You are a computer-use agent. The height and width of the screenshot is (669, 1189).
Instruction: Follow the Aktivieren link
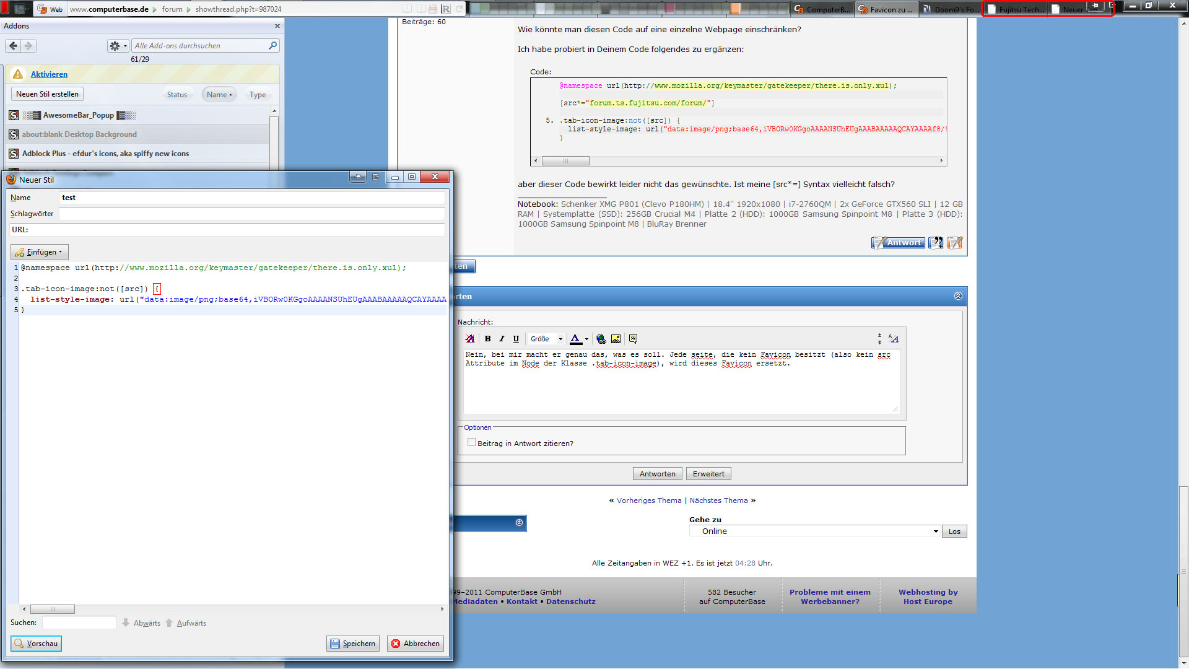pyautogui.click(x=49, y=74)
